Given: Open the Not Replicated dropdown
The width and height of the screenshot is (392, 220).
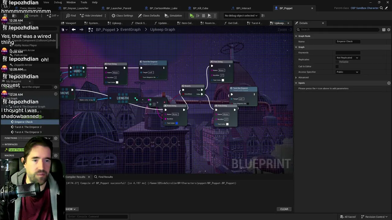Looking at the screenshot, I should [x=348, y=58].
